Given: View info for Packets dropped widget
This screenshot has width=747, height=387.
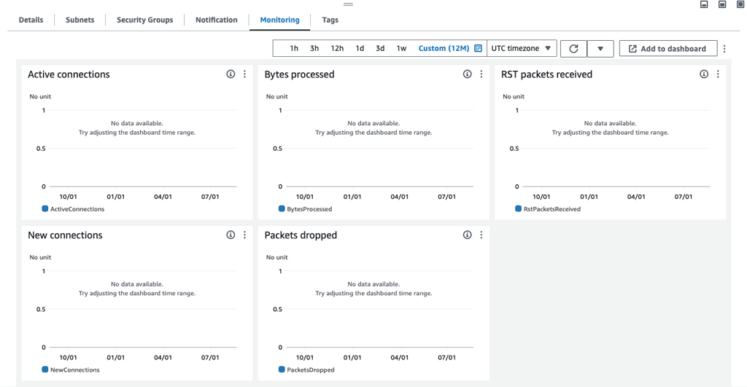Looking at the screenshot, I should tap(468, 235).
